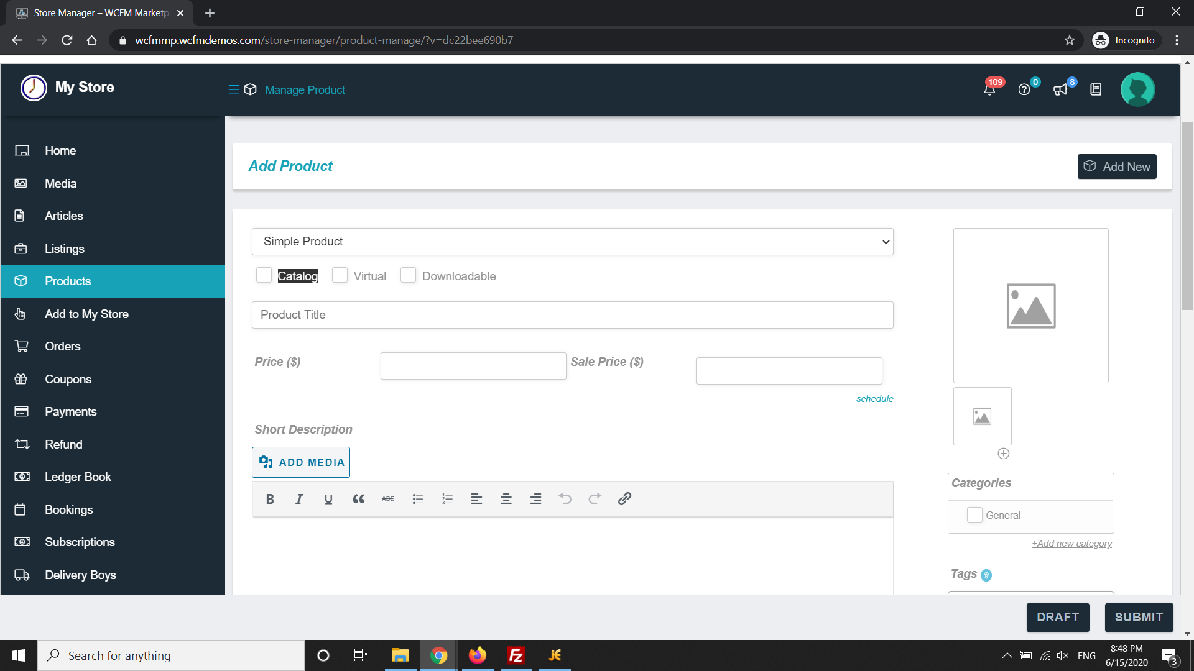Click the Sale Price ($) field
This screenshot has height=671, width=1194.
[x=789, y=371]
